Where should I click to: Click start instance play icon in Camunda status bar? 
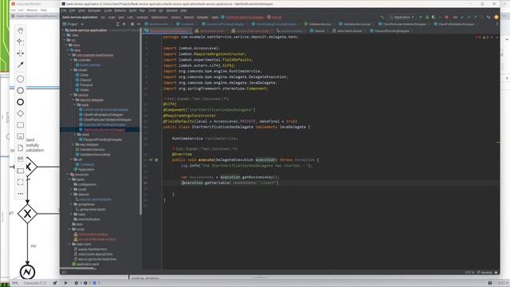pos(65,283)
